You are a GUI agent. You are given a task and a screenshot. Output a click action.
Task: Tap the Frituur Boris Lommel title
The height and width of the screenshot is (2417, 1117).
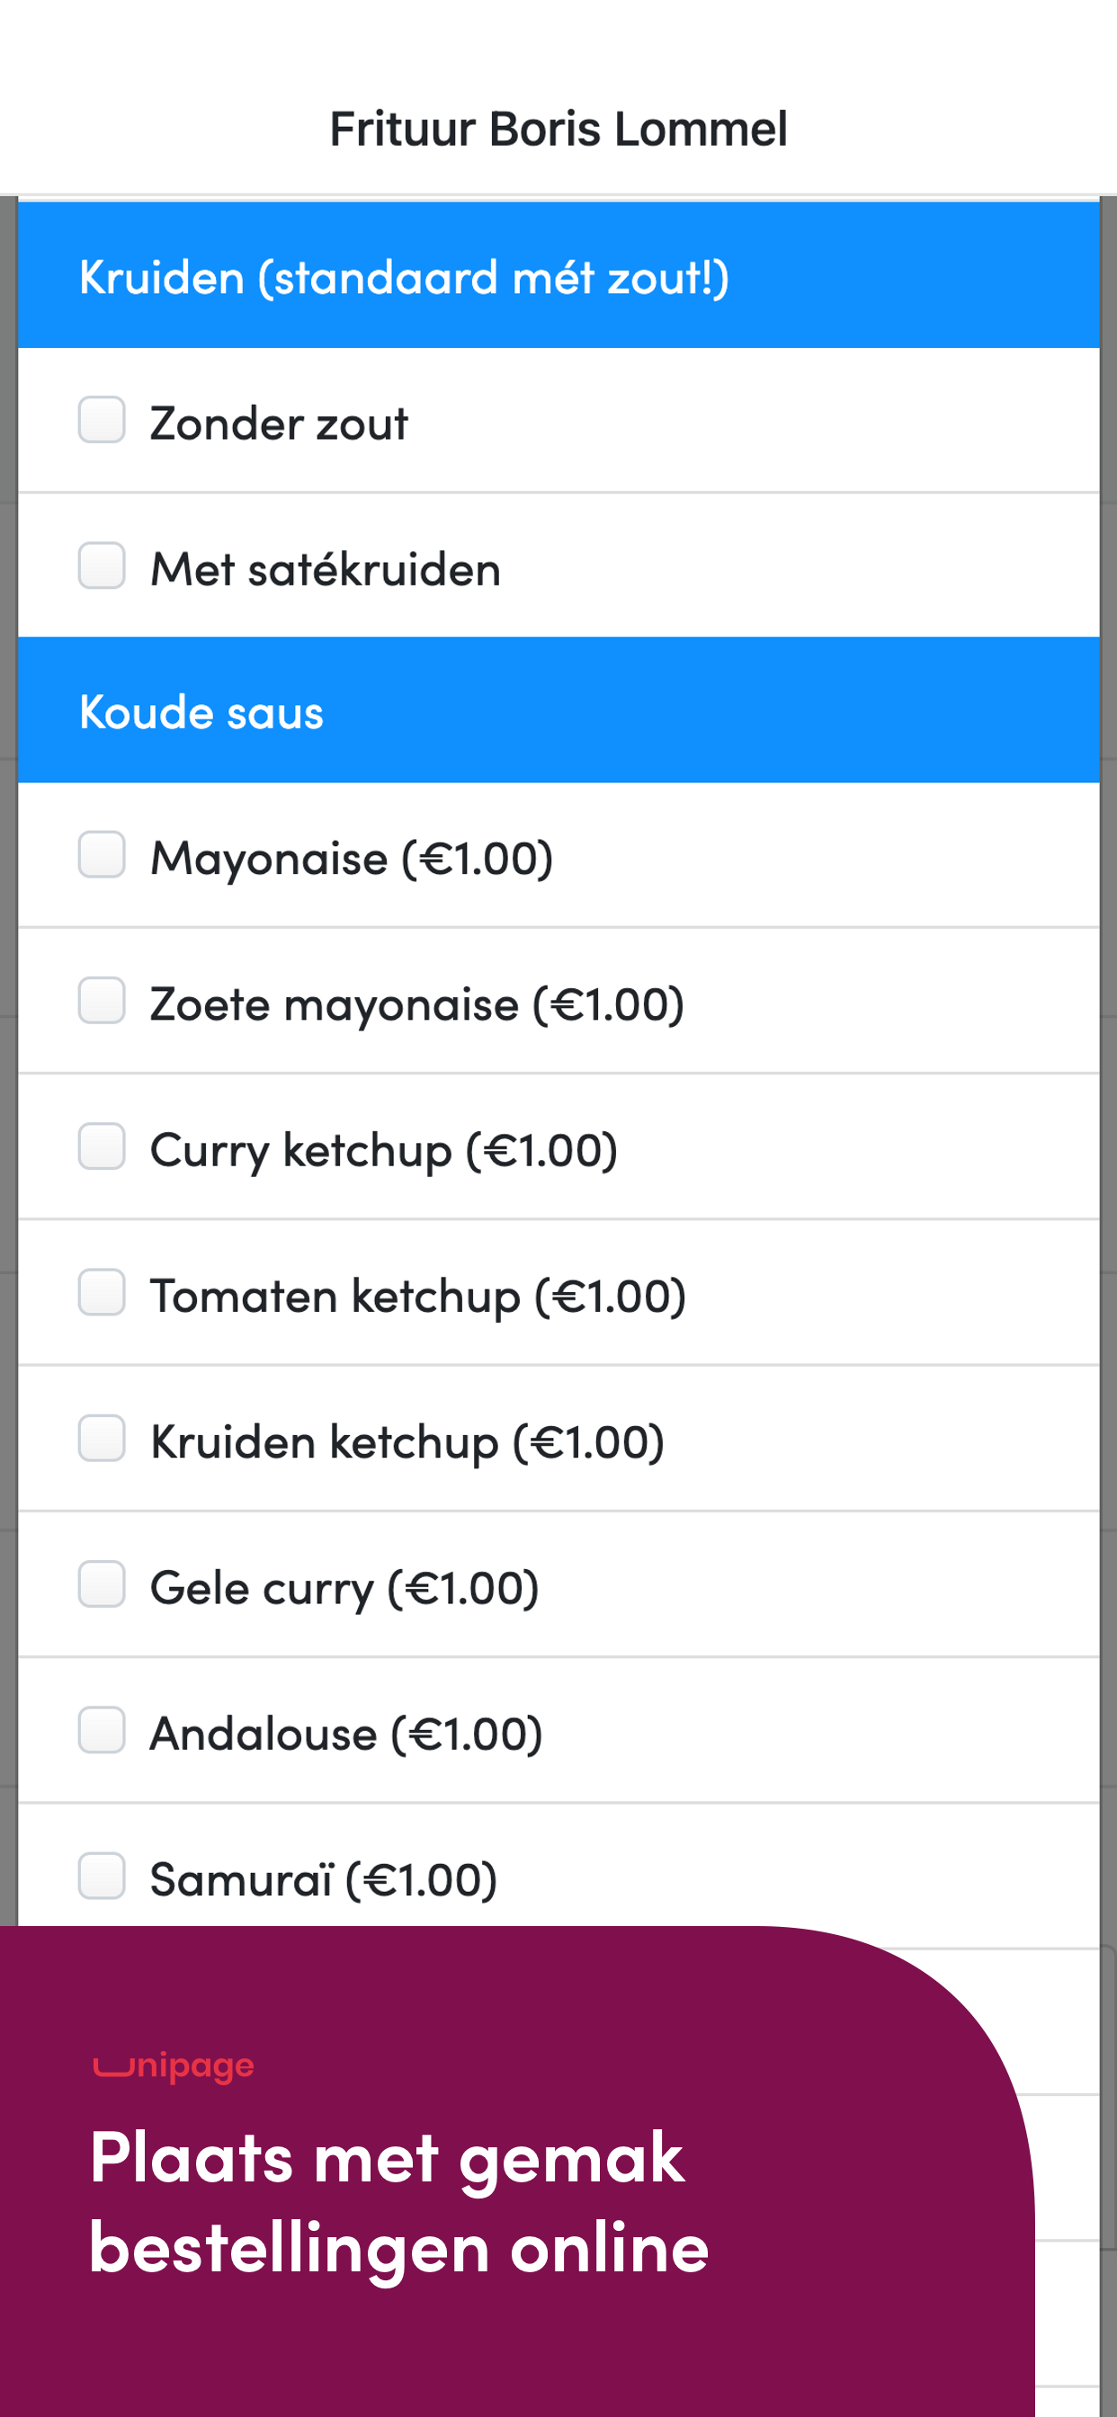[x=558, y=129]
